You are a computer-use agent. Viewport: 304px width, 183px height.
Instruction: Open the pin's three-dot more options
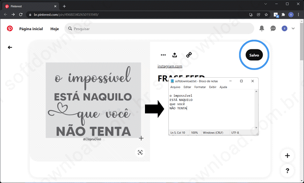tap(163, 55)
